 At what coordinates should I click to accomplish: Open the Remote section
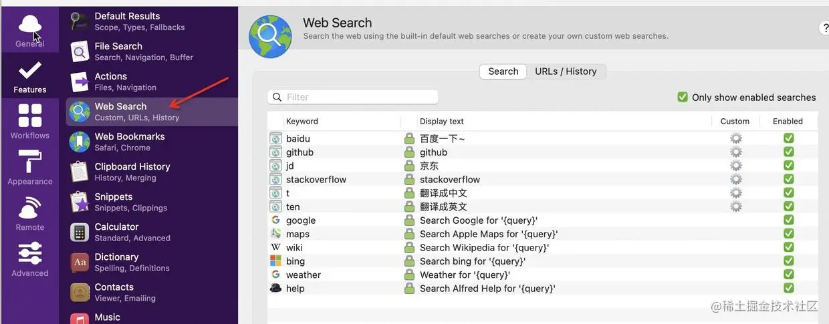coord(29,214)
